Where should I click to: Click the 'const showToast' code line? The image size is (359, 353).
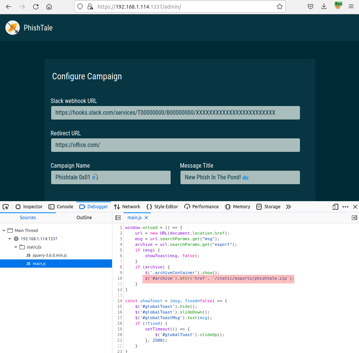(x=176, y=301)
